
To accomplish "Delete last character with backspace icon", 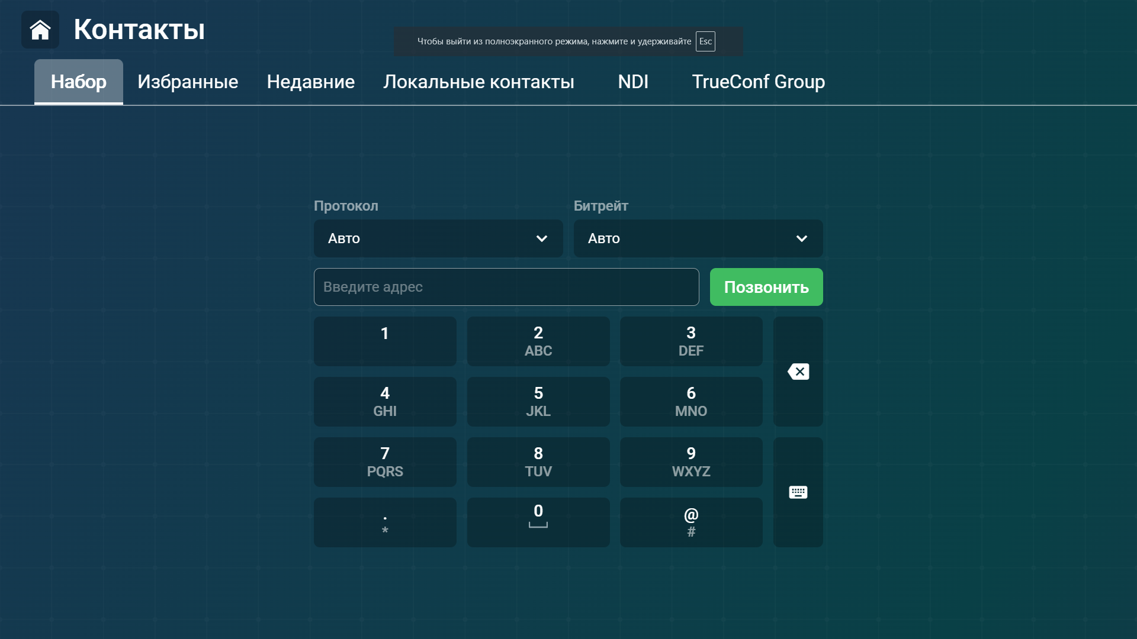I will pos(798,372).
